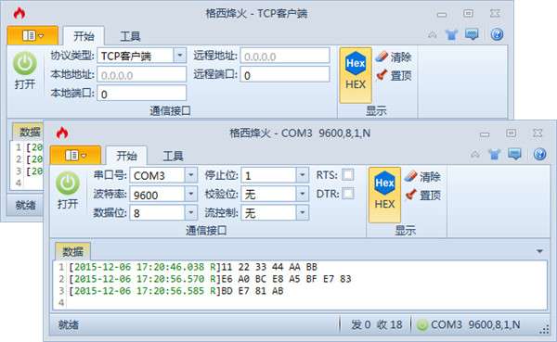Click the feedback chat icon in COM3 window

514,154
